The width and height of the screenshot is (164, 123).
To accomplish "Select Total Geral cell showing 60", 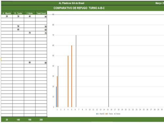I will [x=41, y=30].
